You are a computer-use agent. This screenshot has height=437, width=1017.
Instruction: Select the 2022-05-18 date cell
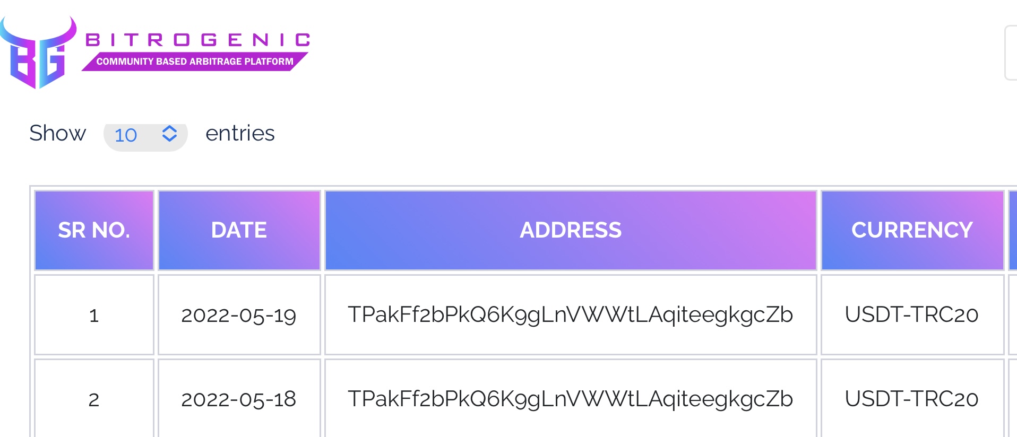239,399
